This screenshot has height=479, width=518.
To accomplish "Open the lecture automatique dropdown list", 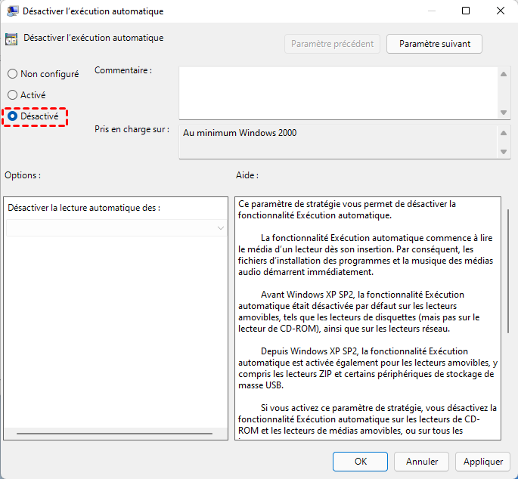I will pos(116,227).
